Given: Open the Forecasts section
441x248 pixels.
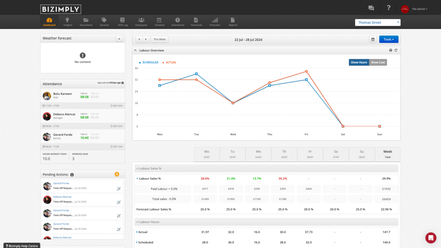Looking at the screenshot, I should tap(214, 22).
